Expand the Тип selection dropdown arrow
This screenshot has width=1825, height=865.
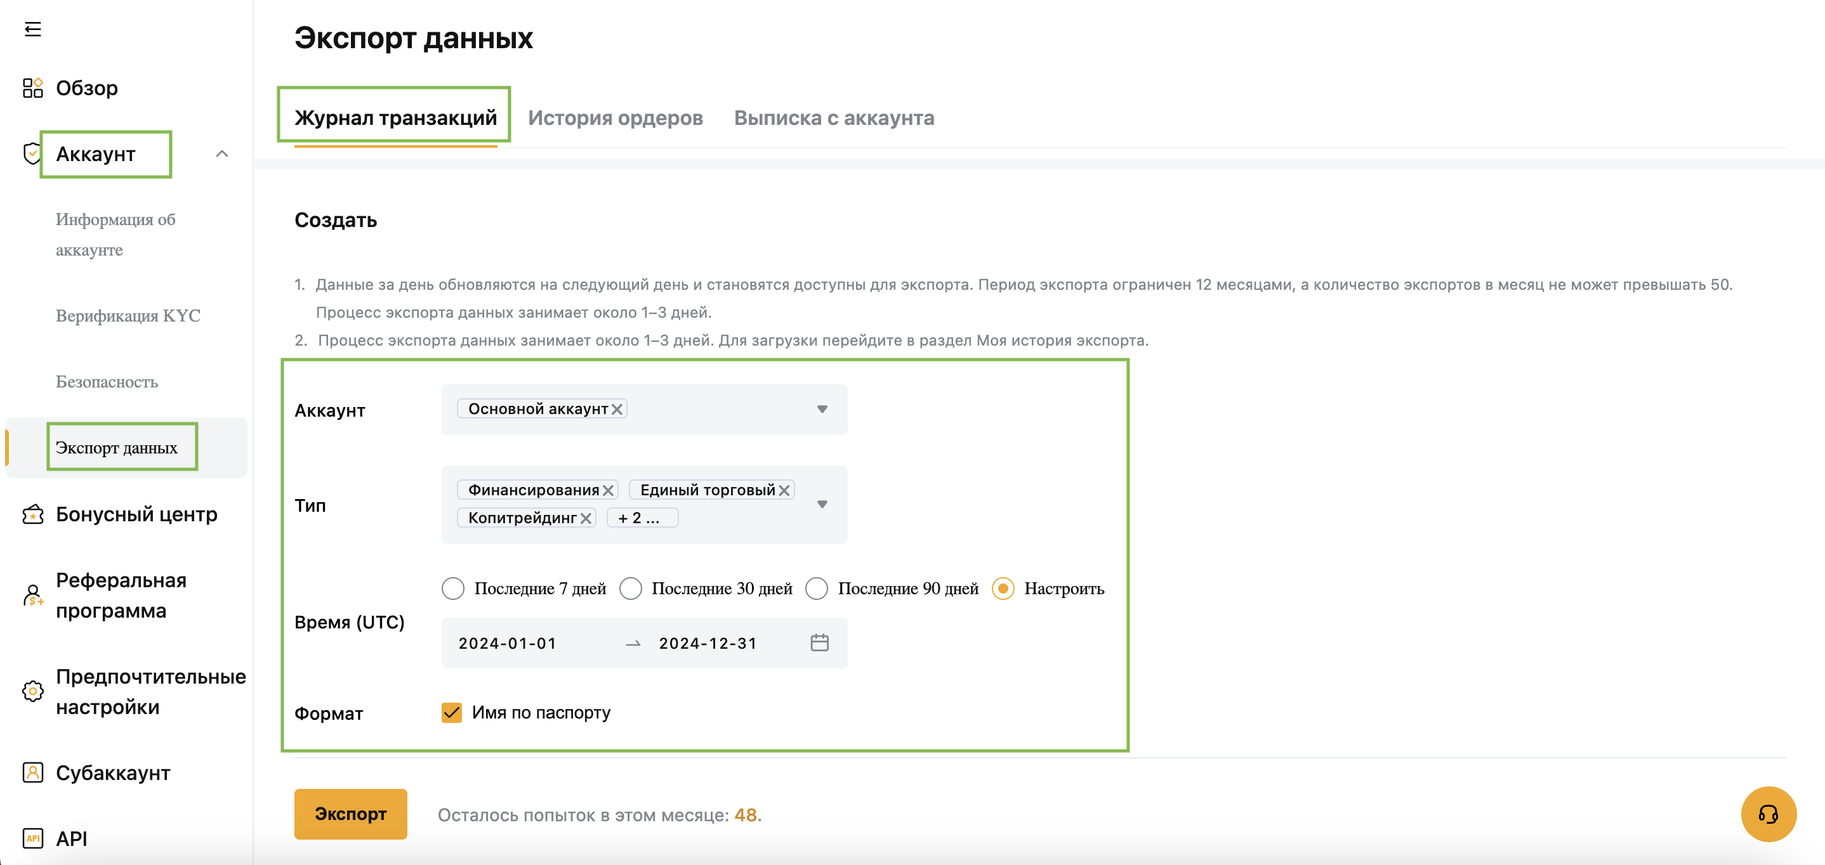pyautogui.click(x=822, y=505)
